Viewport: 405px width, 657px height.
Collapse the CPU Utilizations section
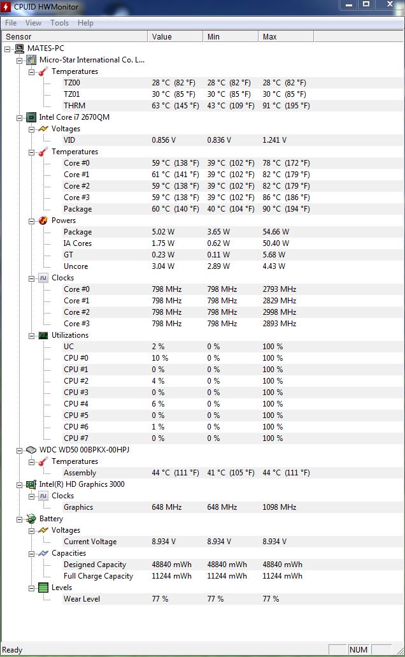pos(31,335)
